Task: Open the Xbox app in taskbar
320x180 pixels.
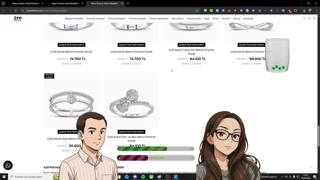Action: click(151, 177)
